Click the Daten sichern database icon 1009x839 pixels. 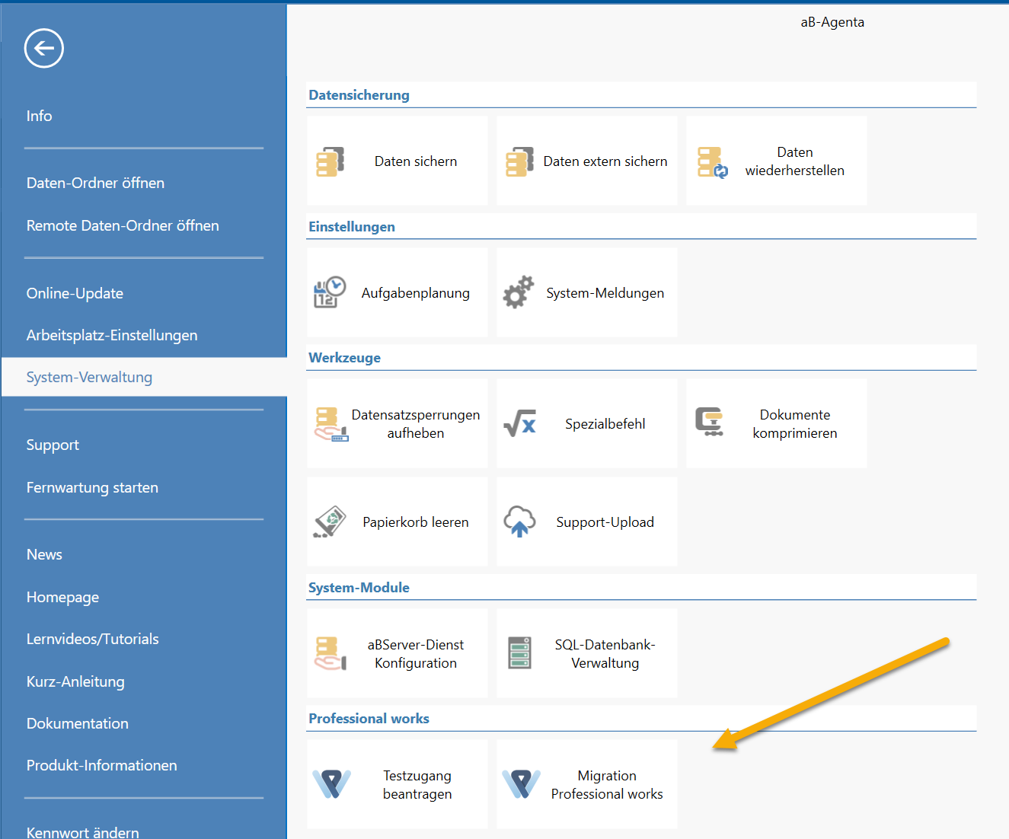330,162
